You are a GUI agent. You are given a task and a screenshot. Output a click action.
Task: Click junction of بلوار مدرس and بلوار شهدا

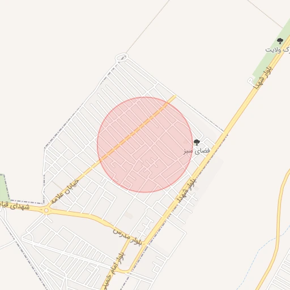[144, 244]
